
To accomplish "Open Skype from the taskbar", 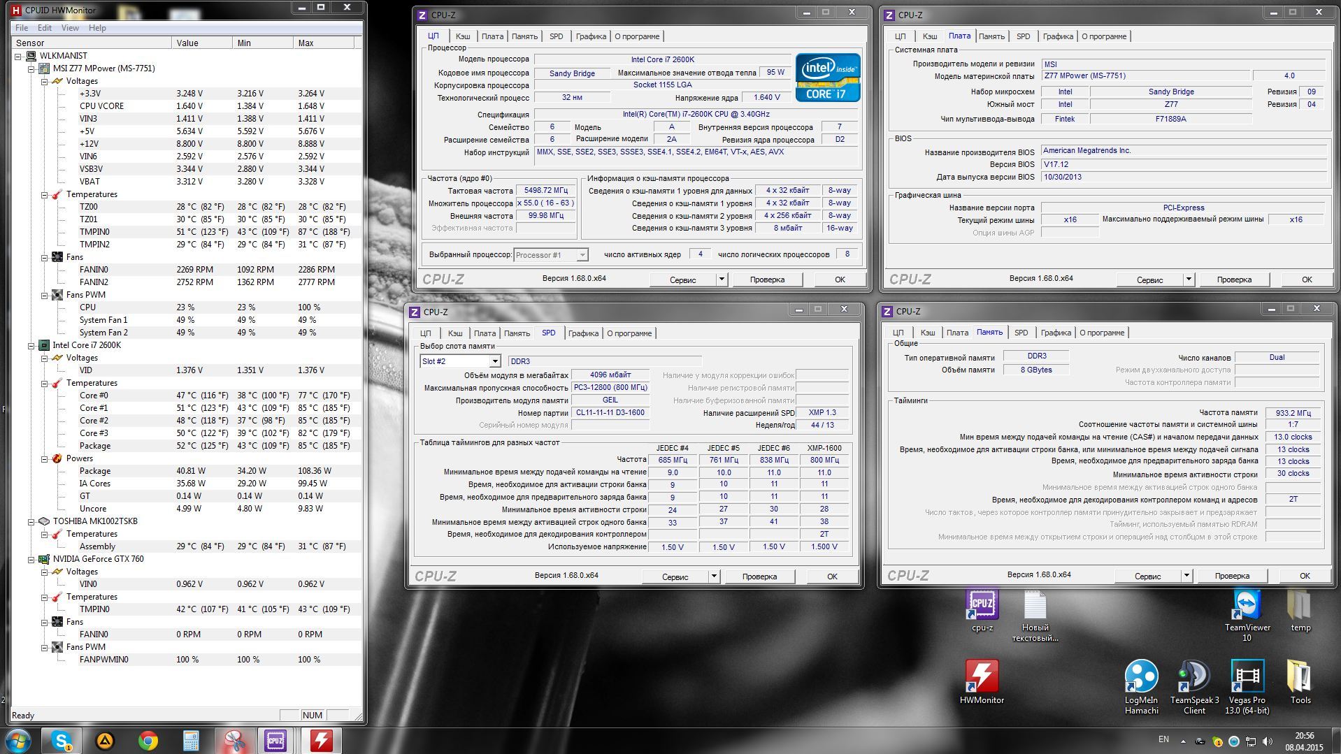I will click(x=62, y=741).
